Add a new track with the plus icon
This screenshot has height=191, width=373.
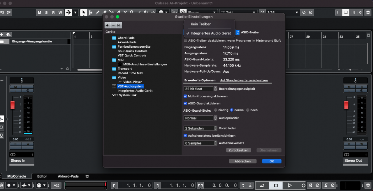pos(2,34)
